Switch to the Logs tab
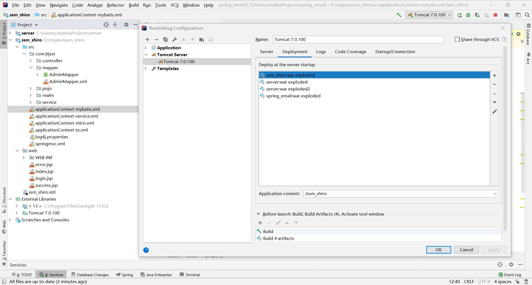Viewport: 532px width, 285px height. (321, 52)
